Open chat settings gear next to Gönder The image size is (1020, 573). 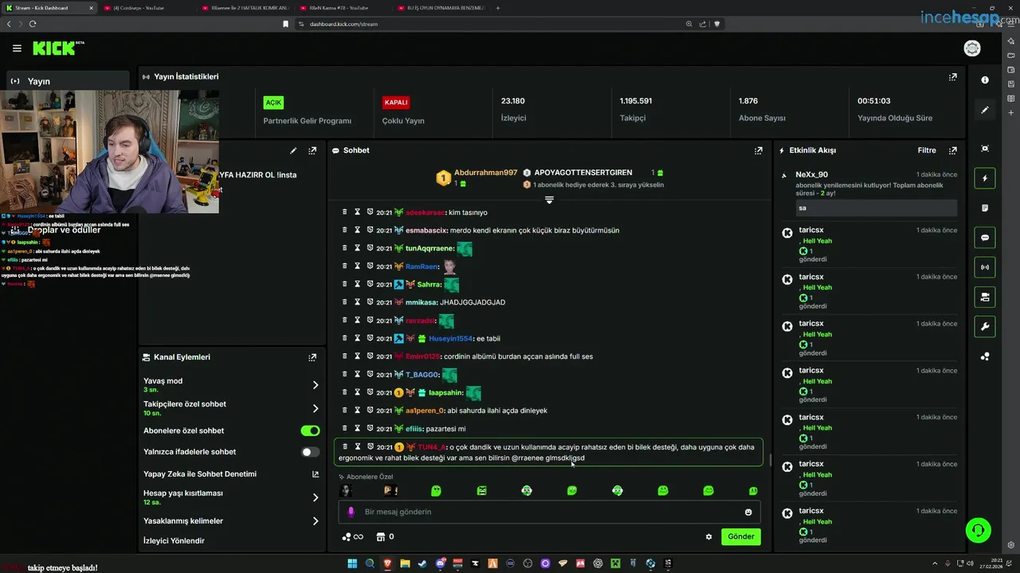(708, 536)
